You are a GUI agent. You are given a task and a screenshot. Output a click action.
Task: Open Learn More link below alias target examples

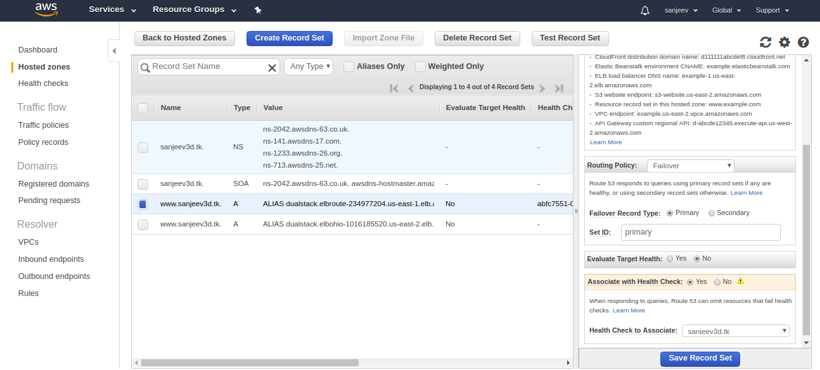point(606,142)
